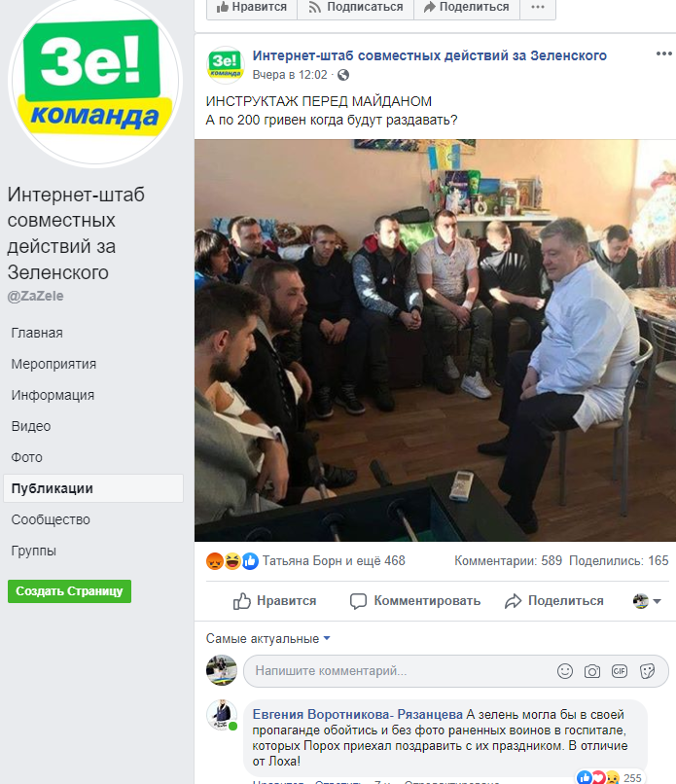Toggle the Подписаться follow button
This screenshot has width=676, height=784.
click(355, 7)
